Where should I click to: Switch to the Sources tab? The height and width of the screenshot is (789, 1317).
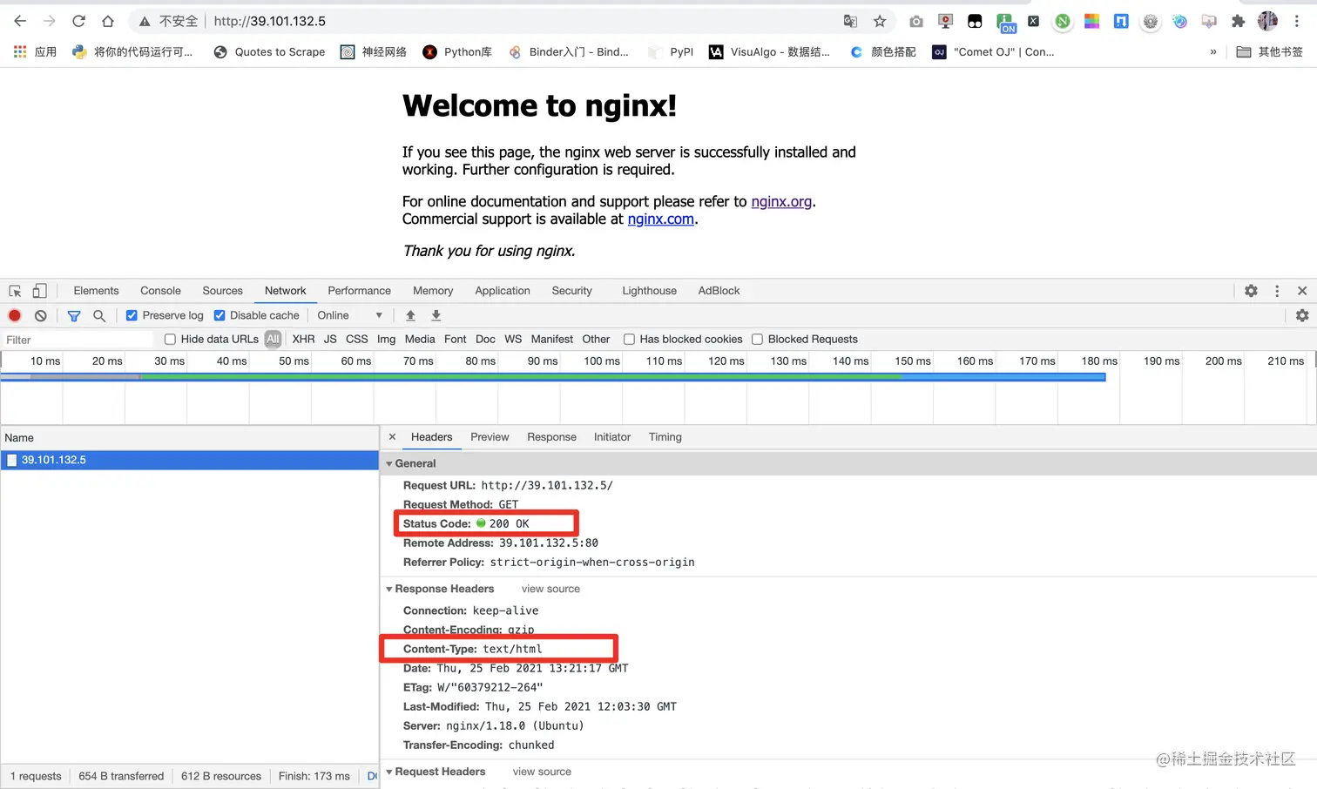[222, 291]
